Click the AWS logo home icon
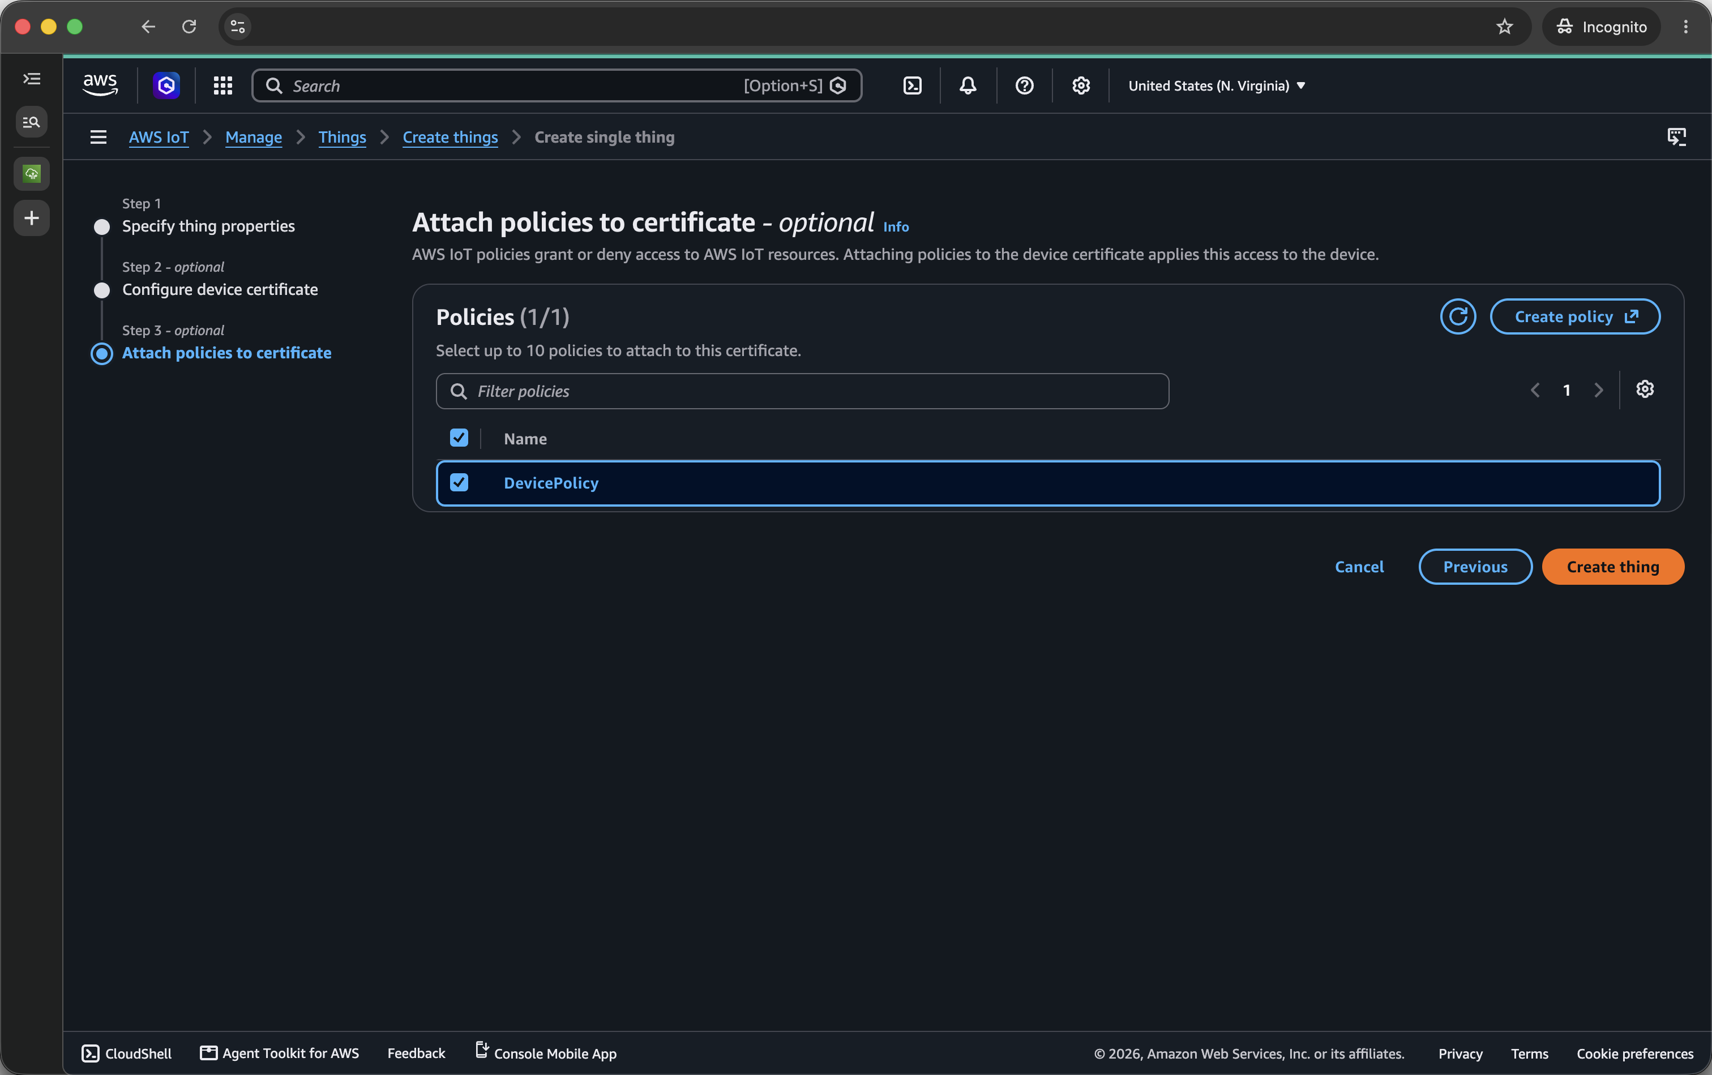Image resolution: width=1712 pixels, height=1075 pixels. [100, 85]
